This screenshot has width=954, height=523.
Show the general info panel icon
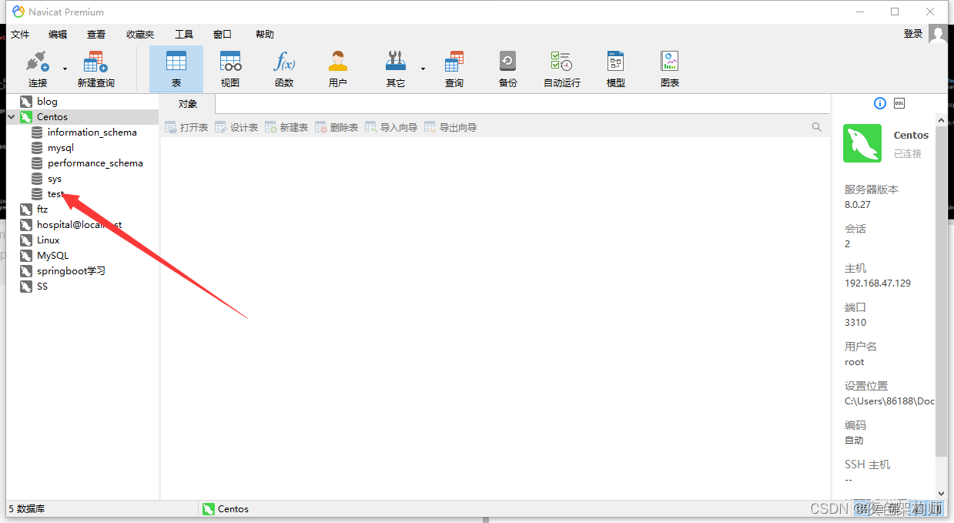880,103
